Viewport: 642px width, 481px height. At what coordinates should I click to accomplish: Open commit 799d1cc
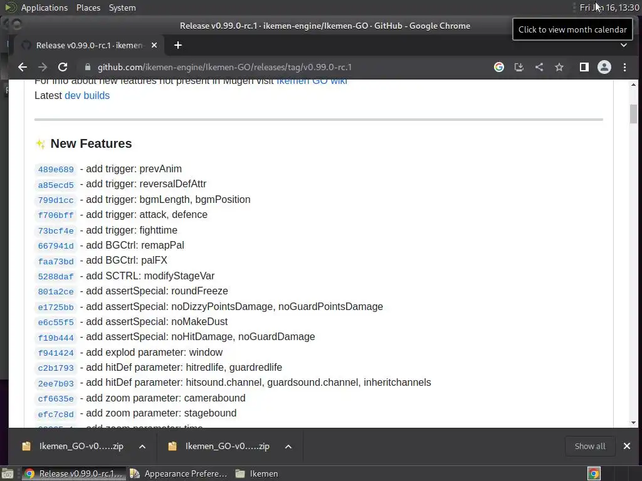[56, 200]
